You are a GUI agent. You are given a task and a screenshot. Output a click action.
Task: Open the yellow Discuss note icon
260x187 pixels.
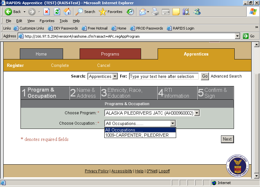(x=176, y=12)
